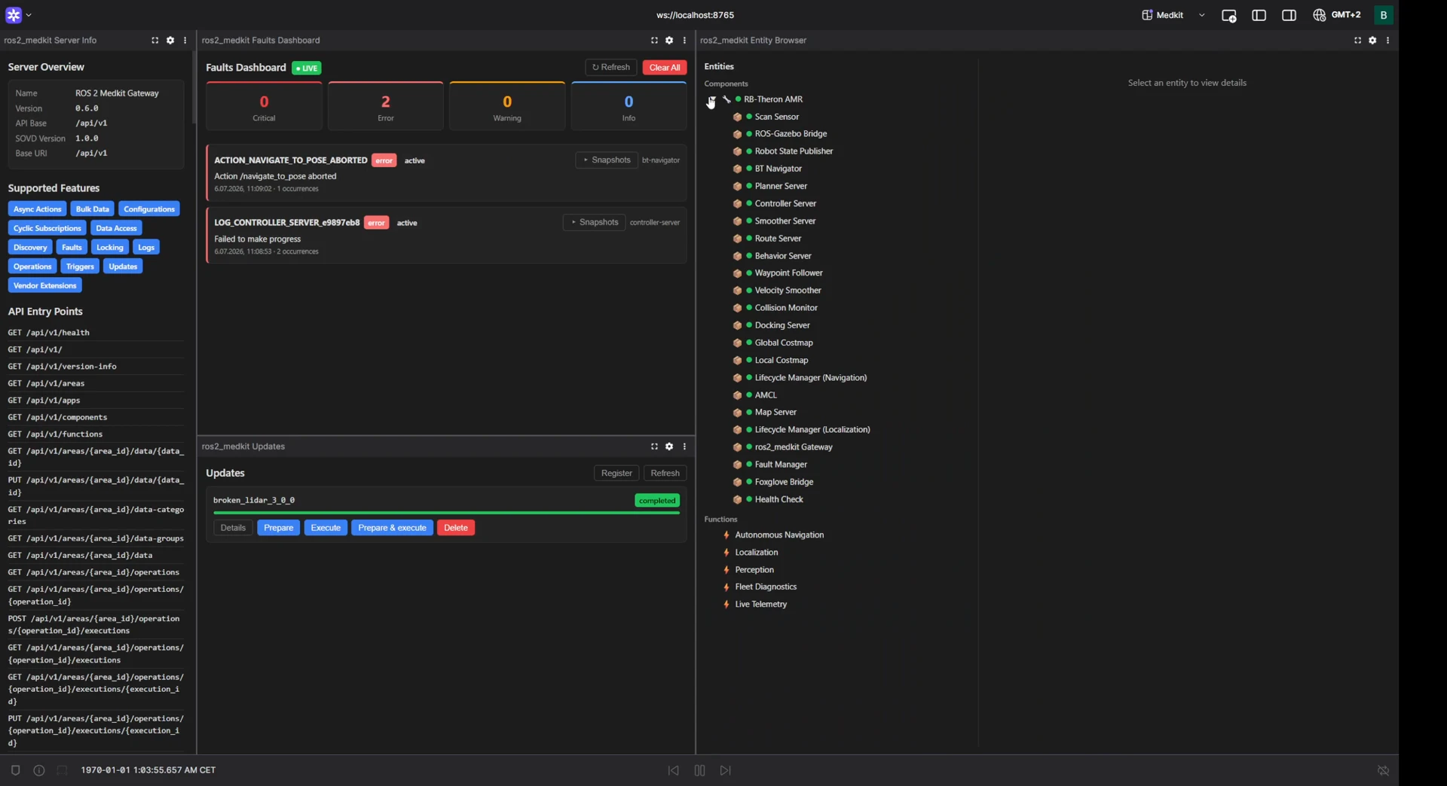Click Register in Updates panel
Screen dimensions: 1447x786
pos(616,474)
